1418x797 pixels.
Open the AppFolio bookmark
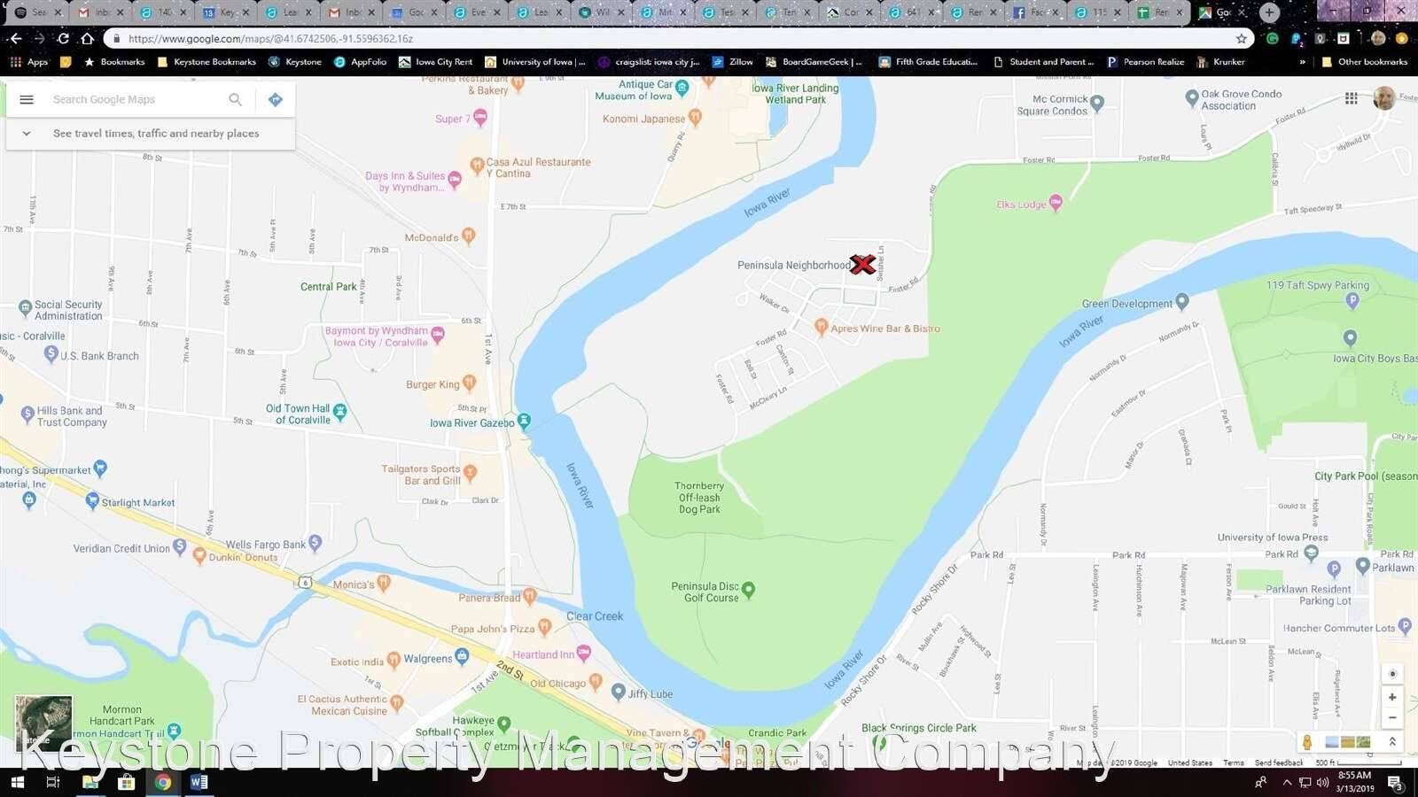360,62
